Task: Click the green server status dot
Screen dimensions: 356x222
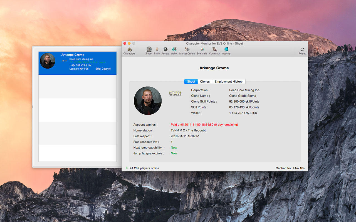Action: (x=127, y=168)
